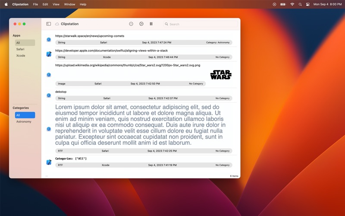
Task: Toggle the sidebar with the toolbar sidebar icon
Action: pyautogui.click(x=48, y=24)
